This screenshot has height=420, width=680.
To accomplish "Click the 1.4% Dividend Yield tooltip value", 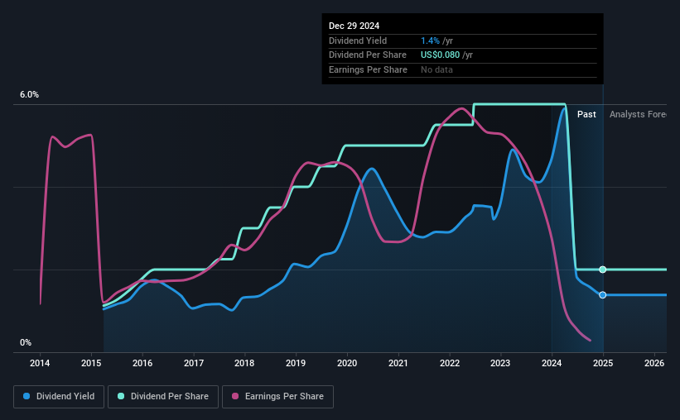I will [430, 41].
